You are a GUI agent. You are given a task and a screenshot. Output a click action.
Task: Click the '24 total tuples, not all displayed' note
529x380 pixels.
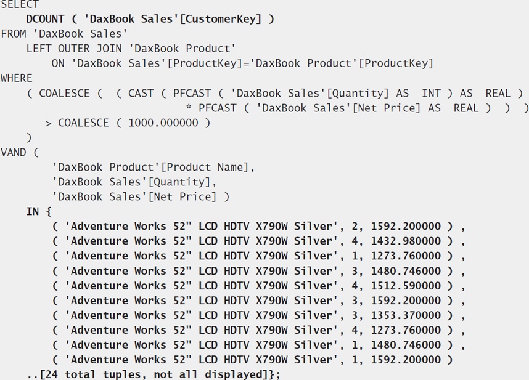(154, 374)
